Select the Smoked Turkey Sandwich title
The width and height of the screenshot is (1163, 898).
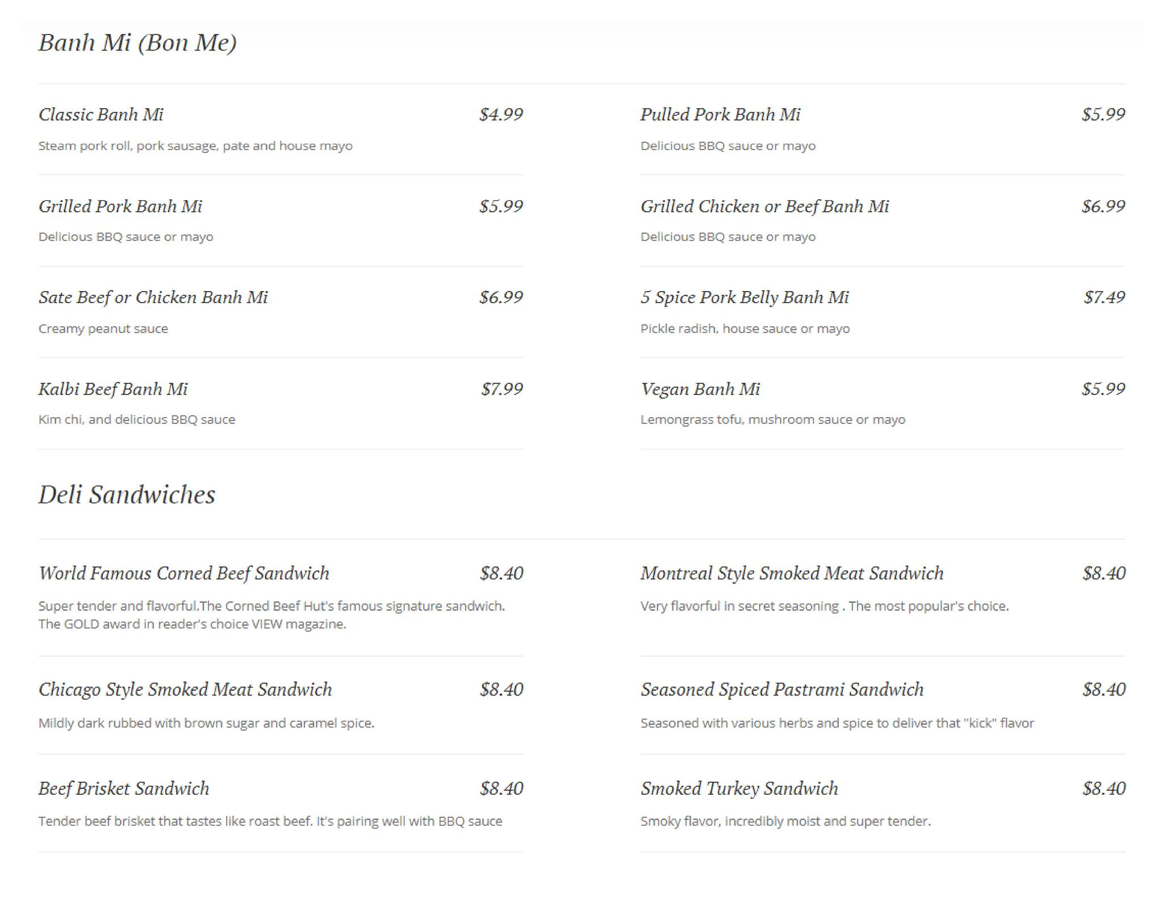[739, 788]
